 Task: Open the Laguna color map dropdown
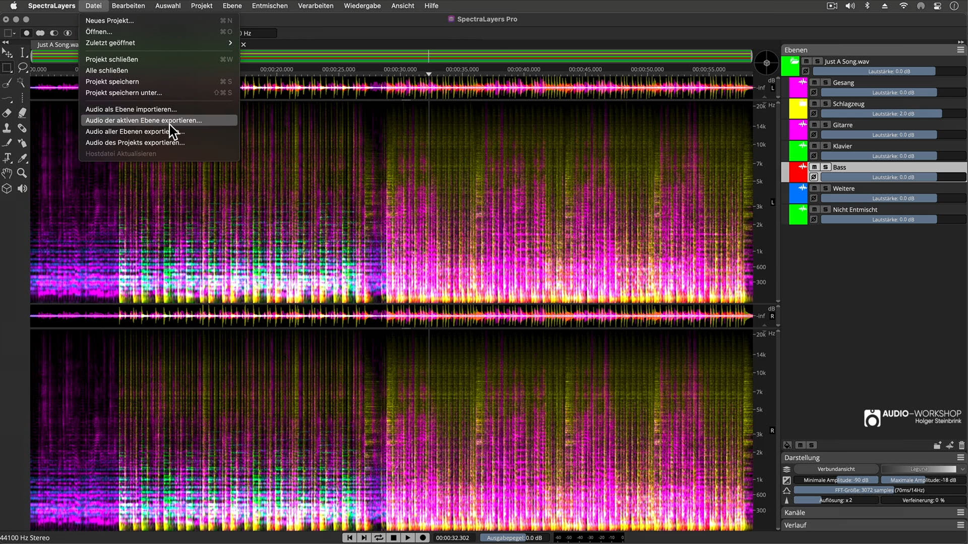924,469
